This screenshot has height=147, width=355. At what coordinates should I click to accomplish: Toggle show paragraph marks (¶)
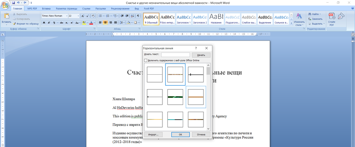click(x=138, y=16)
